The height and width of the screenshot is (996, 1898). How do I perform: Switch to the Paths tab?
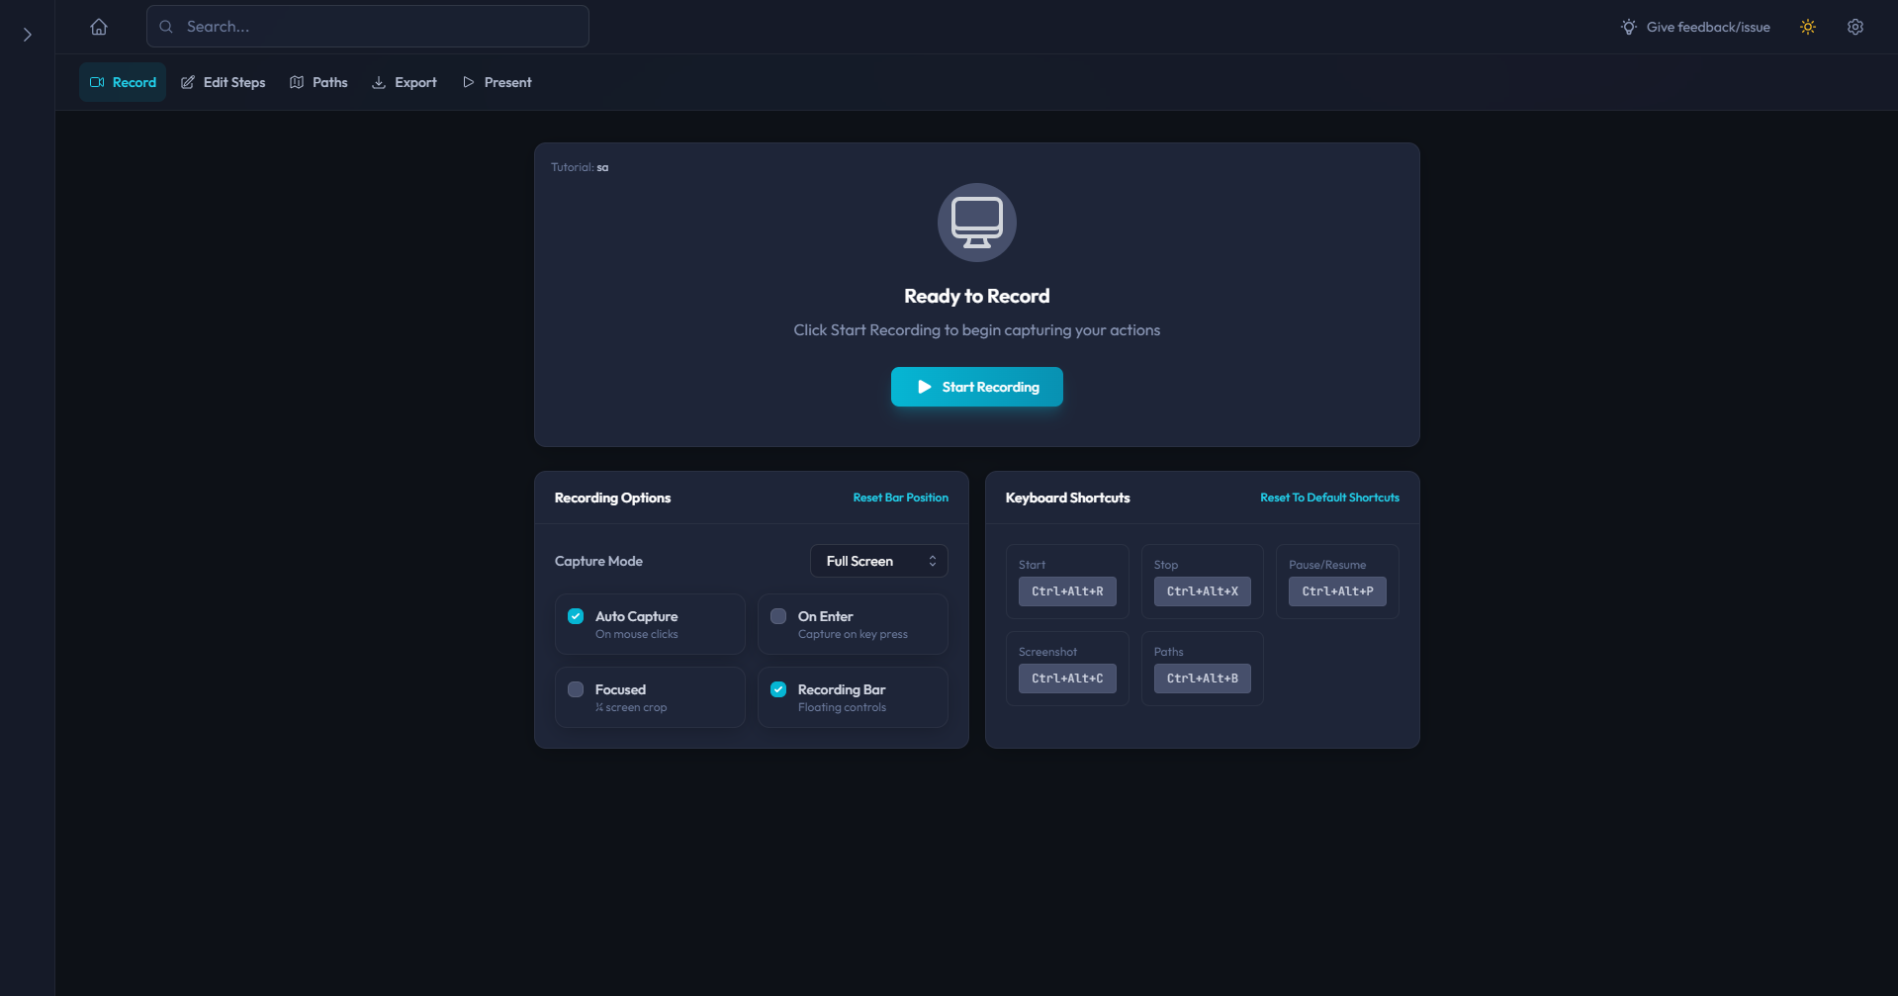pyautogui.click(x=318, y=82)
